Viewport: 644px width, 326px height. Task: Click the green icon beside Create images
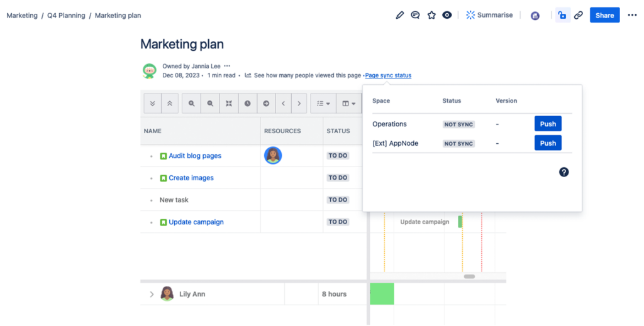[163, 178]
